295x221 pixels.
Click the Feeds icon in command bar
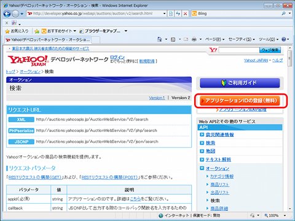(x=173, y=39)
